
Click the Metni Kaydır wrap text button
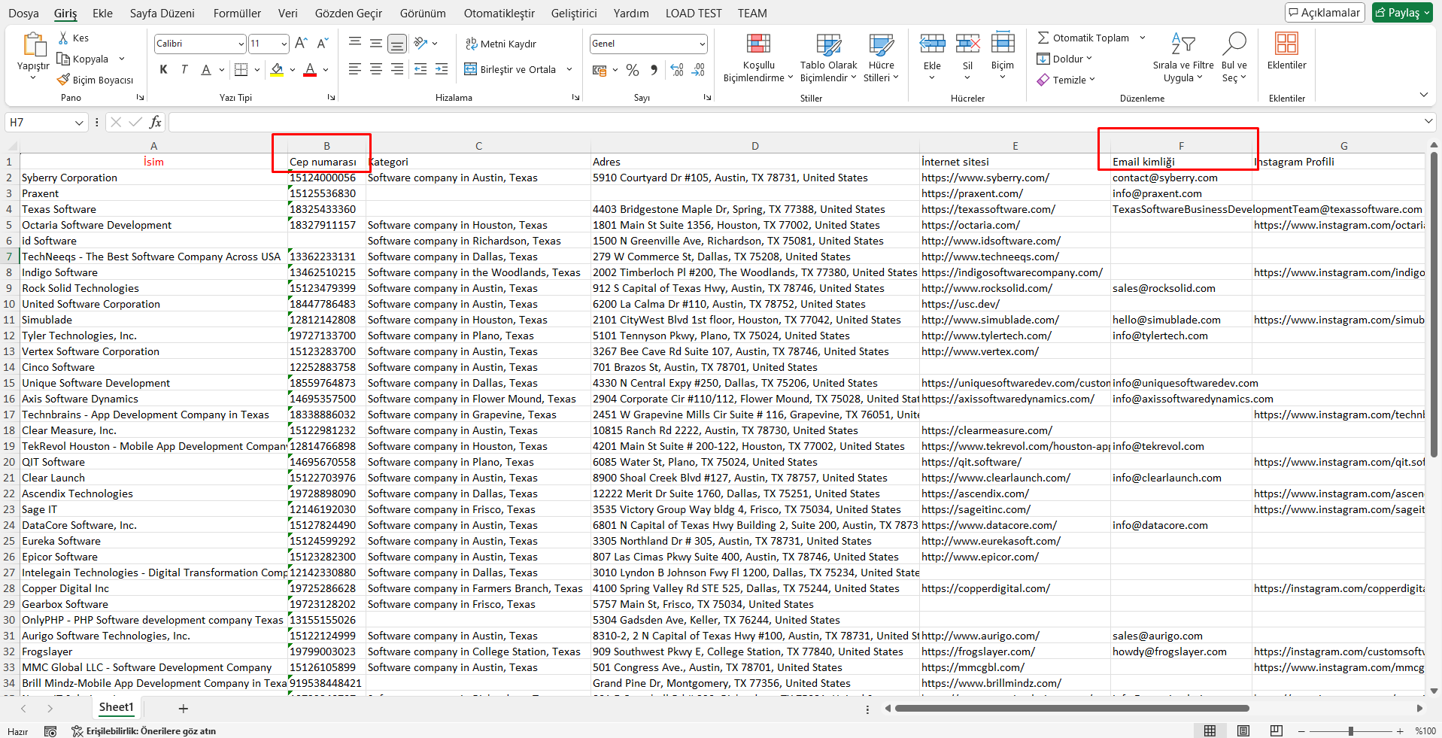click(501, 44)
